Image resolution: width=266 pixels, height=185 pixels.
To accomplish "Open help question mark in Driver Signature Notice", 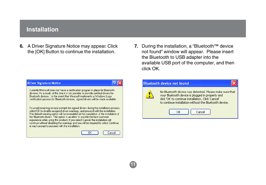I will click(115, 83).
